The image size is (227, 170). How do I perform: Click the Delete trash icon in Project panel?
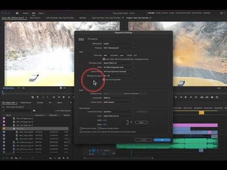coord(68,158)
